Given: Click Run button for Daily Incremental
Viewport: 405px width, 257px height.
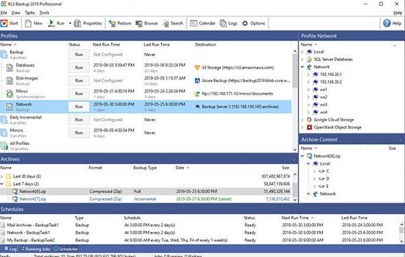Looking at the screenshot, I should [79, 120].
